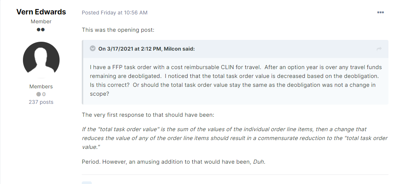Click the italic "total task order value" paragraph
This screenshot has width=394, height=184.
(x=235, y=138)
